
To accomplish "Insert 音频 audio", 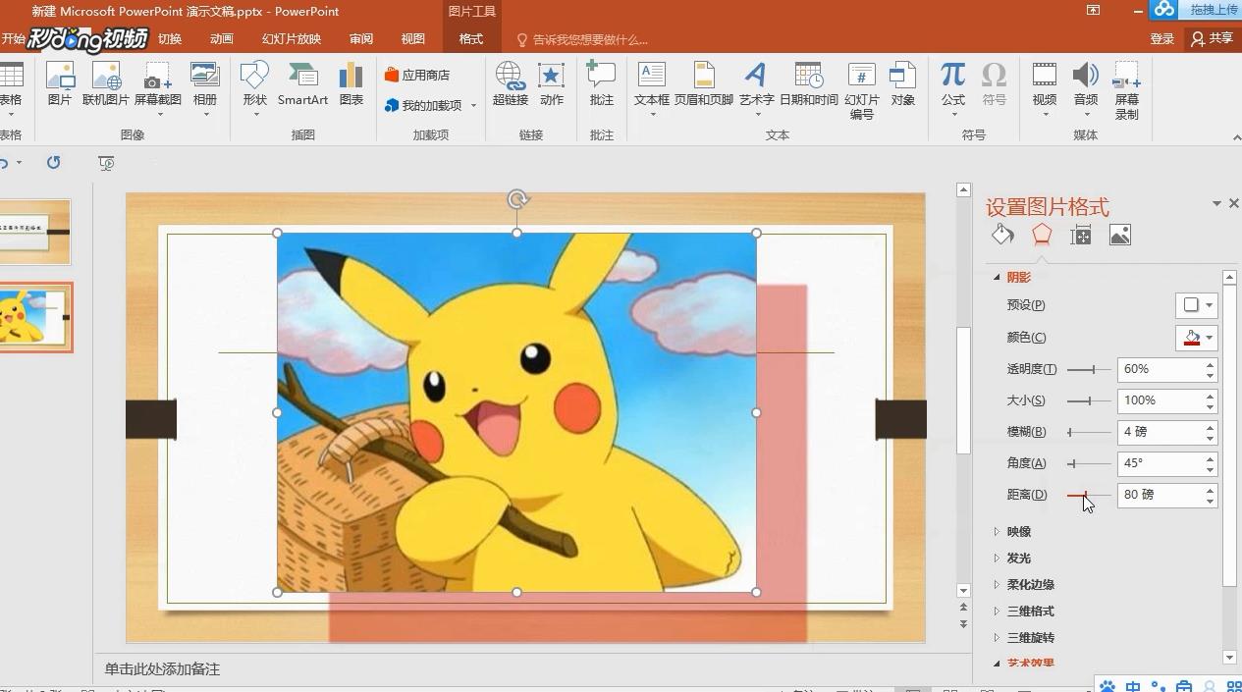I will (1086, 88).
